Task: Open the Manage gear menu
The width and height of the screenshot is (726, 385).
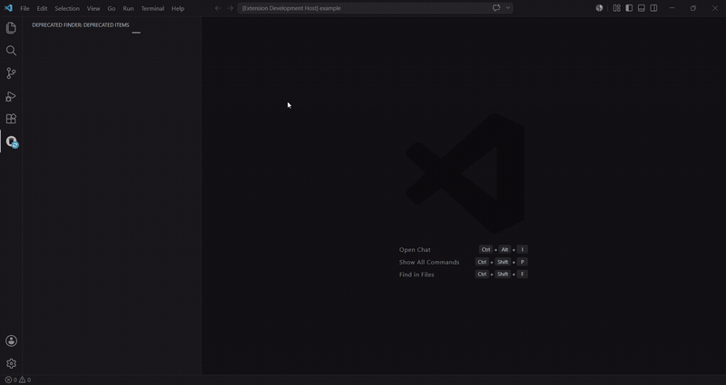Action: tap(11, 364)
